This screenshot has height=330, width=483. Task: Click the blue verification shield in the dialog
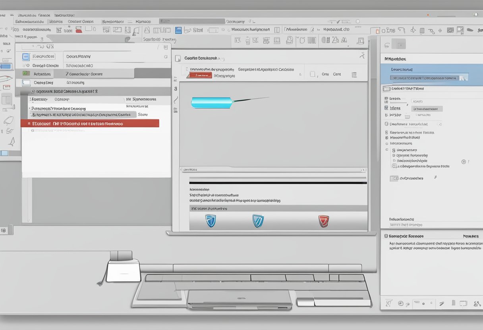(x=211, y=221)
